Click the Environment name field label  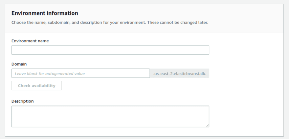(30, 41)
